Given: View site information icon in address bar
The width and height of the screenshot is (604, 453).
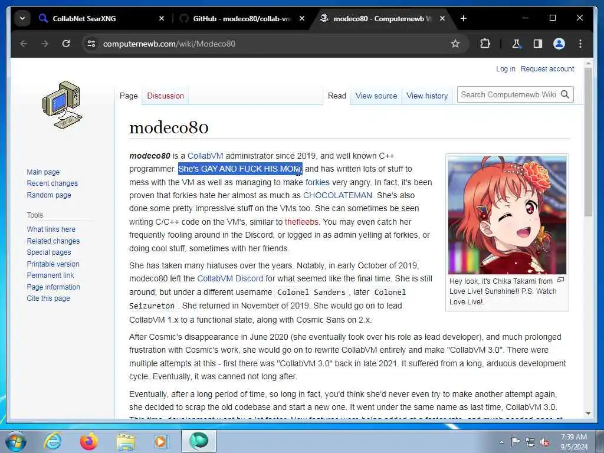Looking at the screenshot, I should pyautogui.click(x=91, y=44).
